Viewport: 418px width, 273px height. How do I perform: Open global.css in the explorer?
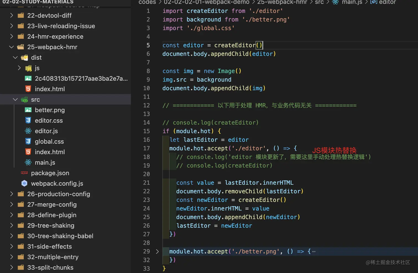pyautogui.click(x=49, y=141)
